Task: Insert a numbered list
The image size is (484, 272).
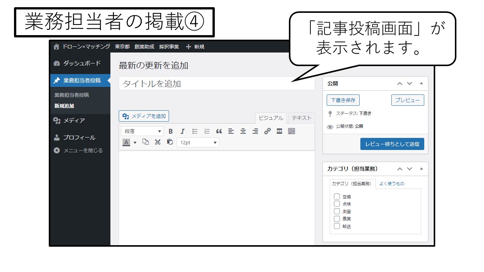Action: coord(207,131)
